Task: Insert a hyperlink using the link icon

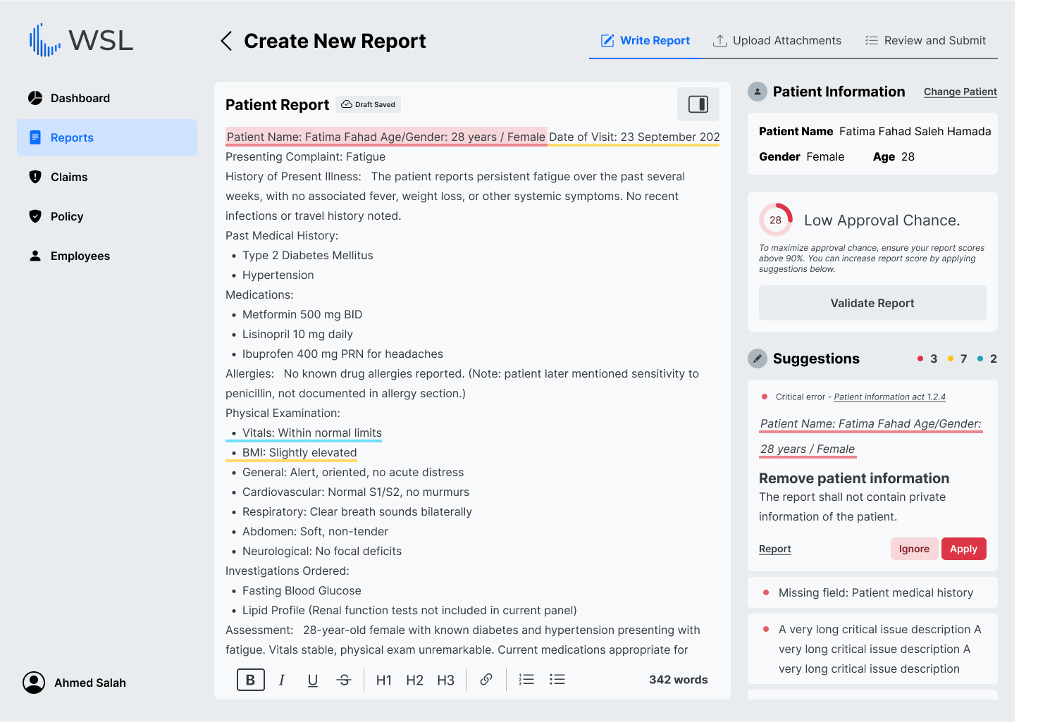Action: [486, 680]
